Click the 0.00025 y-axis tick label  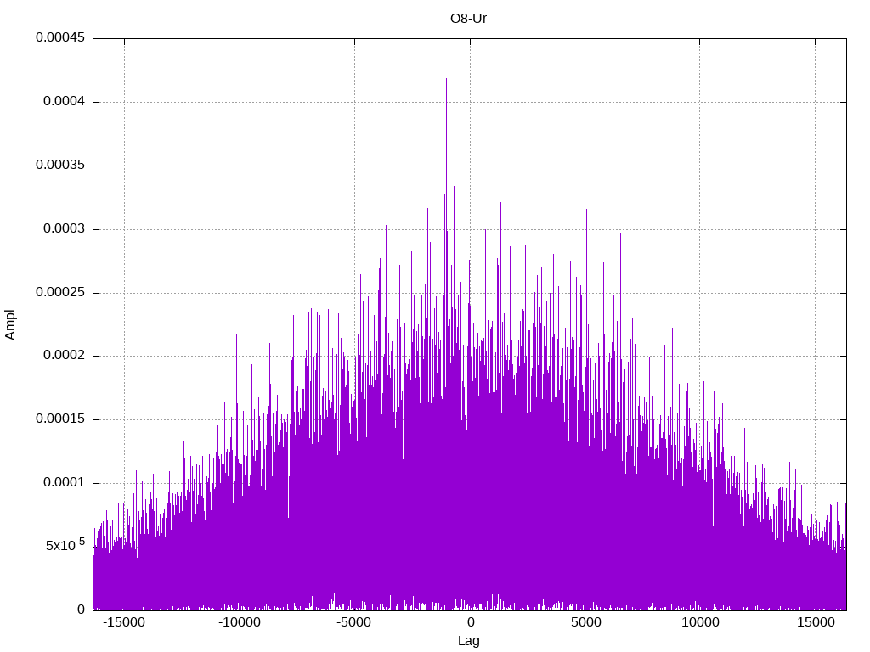60,292
